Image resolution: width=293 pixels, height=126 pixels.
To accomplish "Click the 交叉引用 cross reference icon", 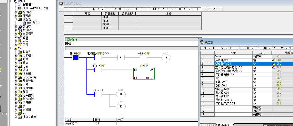I will [20, 34].
